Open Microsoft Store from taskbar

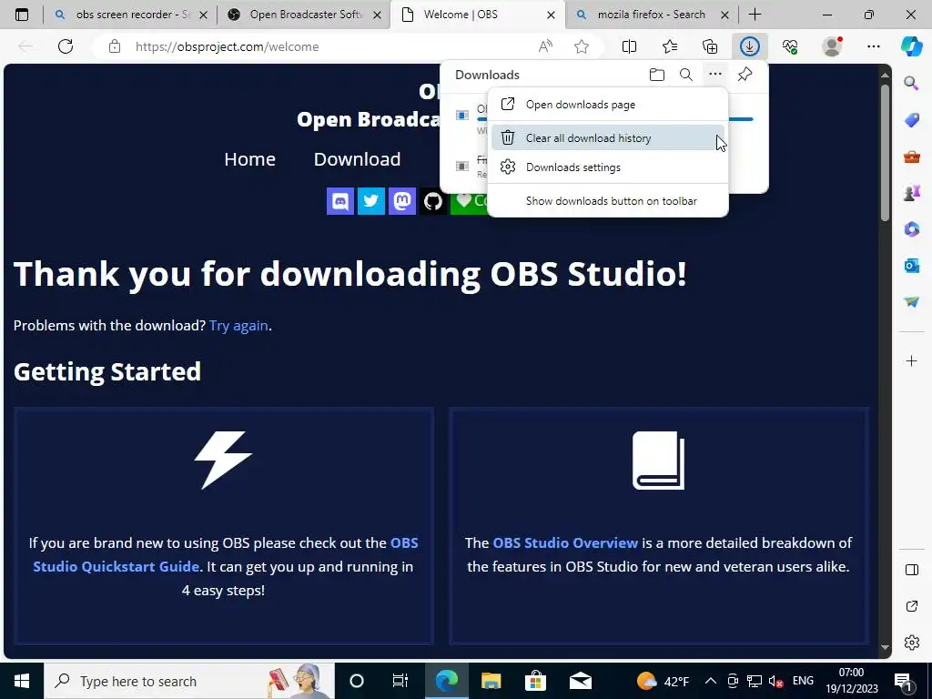click(535, 681)
